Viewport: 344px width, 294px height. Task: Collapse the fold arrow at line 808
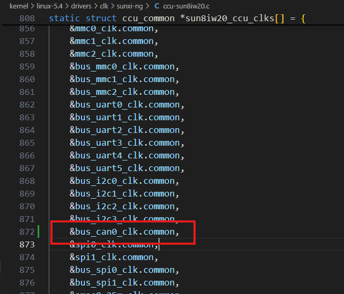pyautogui.click(x=43, y=19)
